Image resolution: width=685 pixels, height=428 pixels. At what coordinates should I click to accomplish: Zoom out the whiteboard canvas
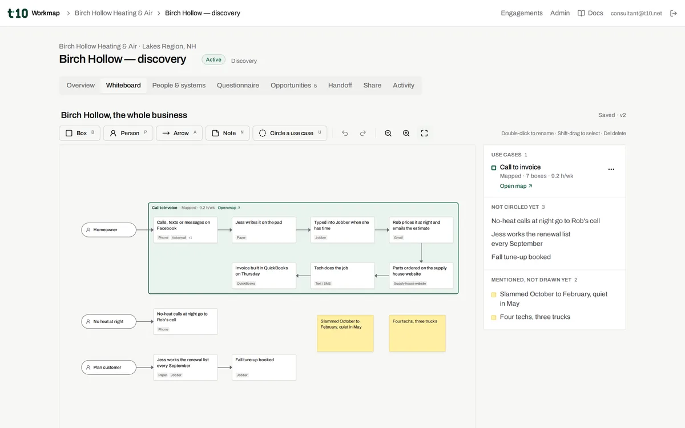click(388, 133)
